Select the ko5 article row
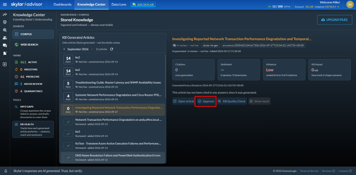Screen dimensions: 356x175 pos(112,72)
